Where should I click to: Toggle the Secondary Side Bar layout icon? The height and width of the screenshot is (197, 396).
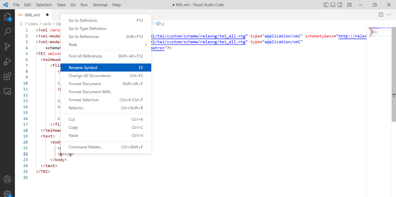[x=340, y=5]
